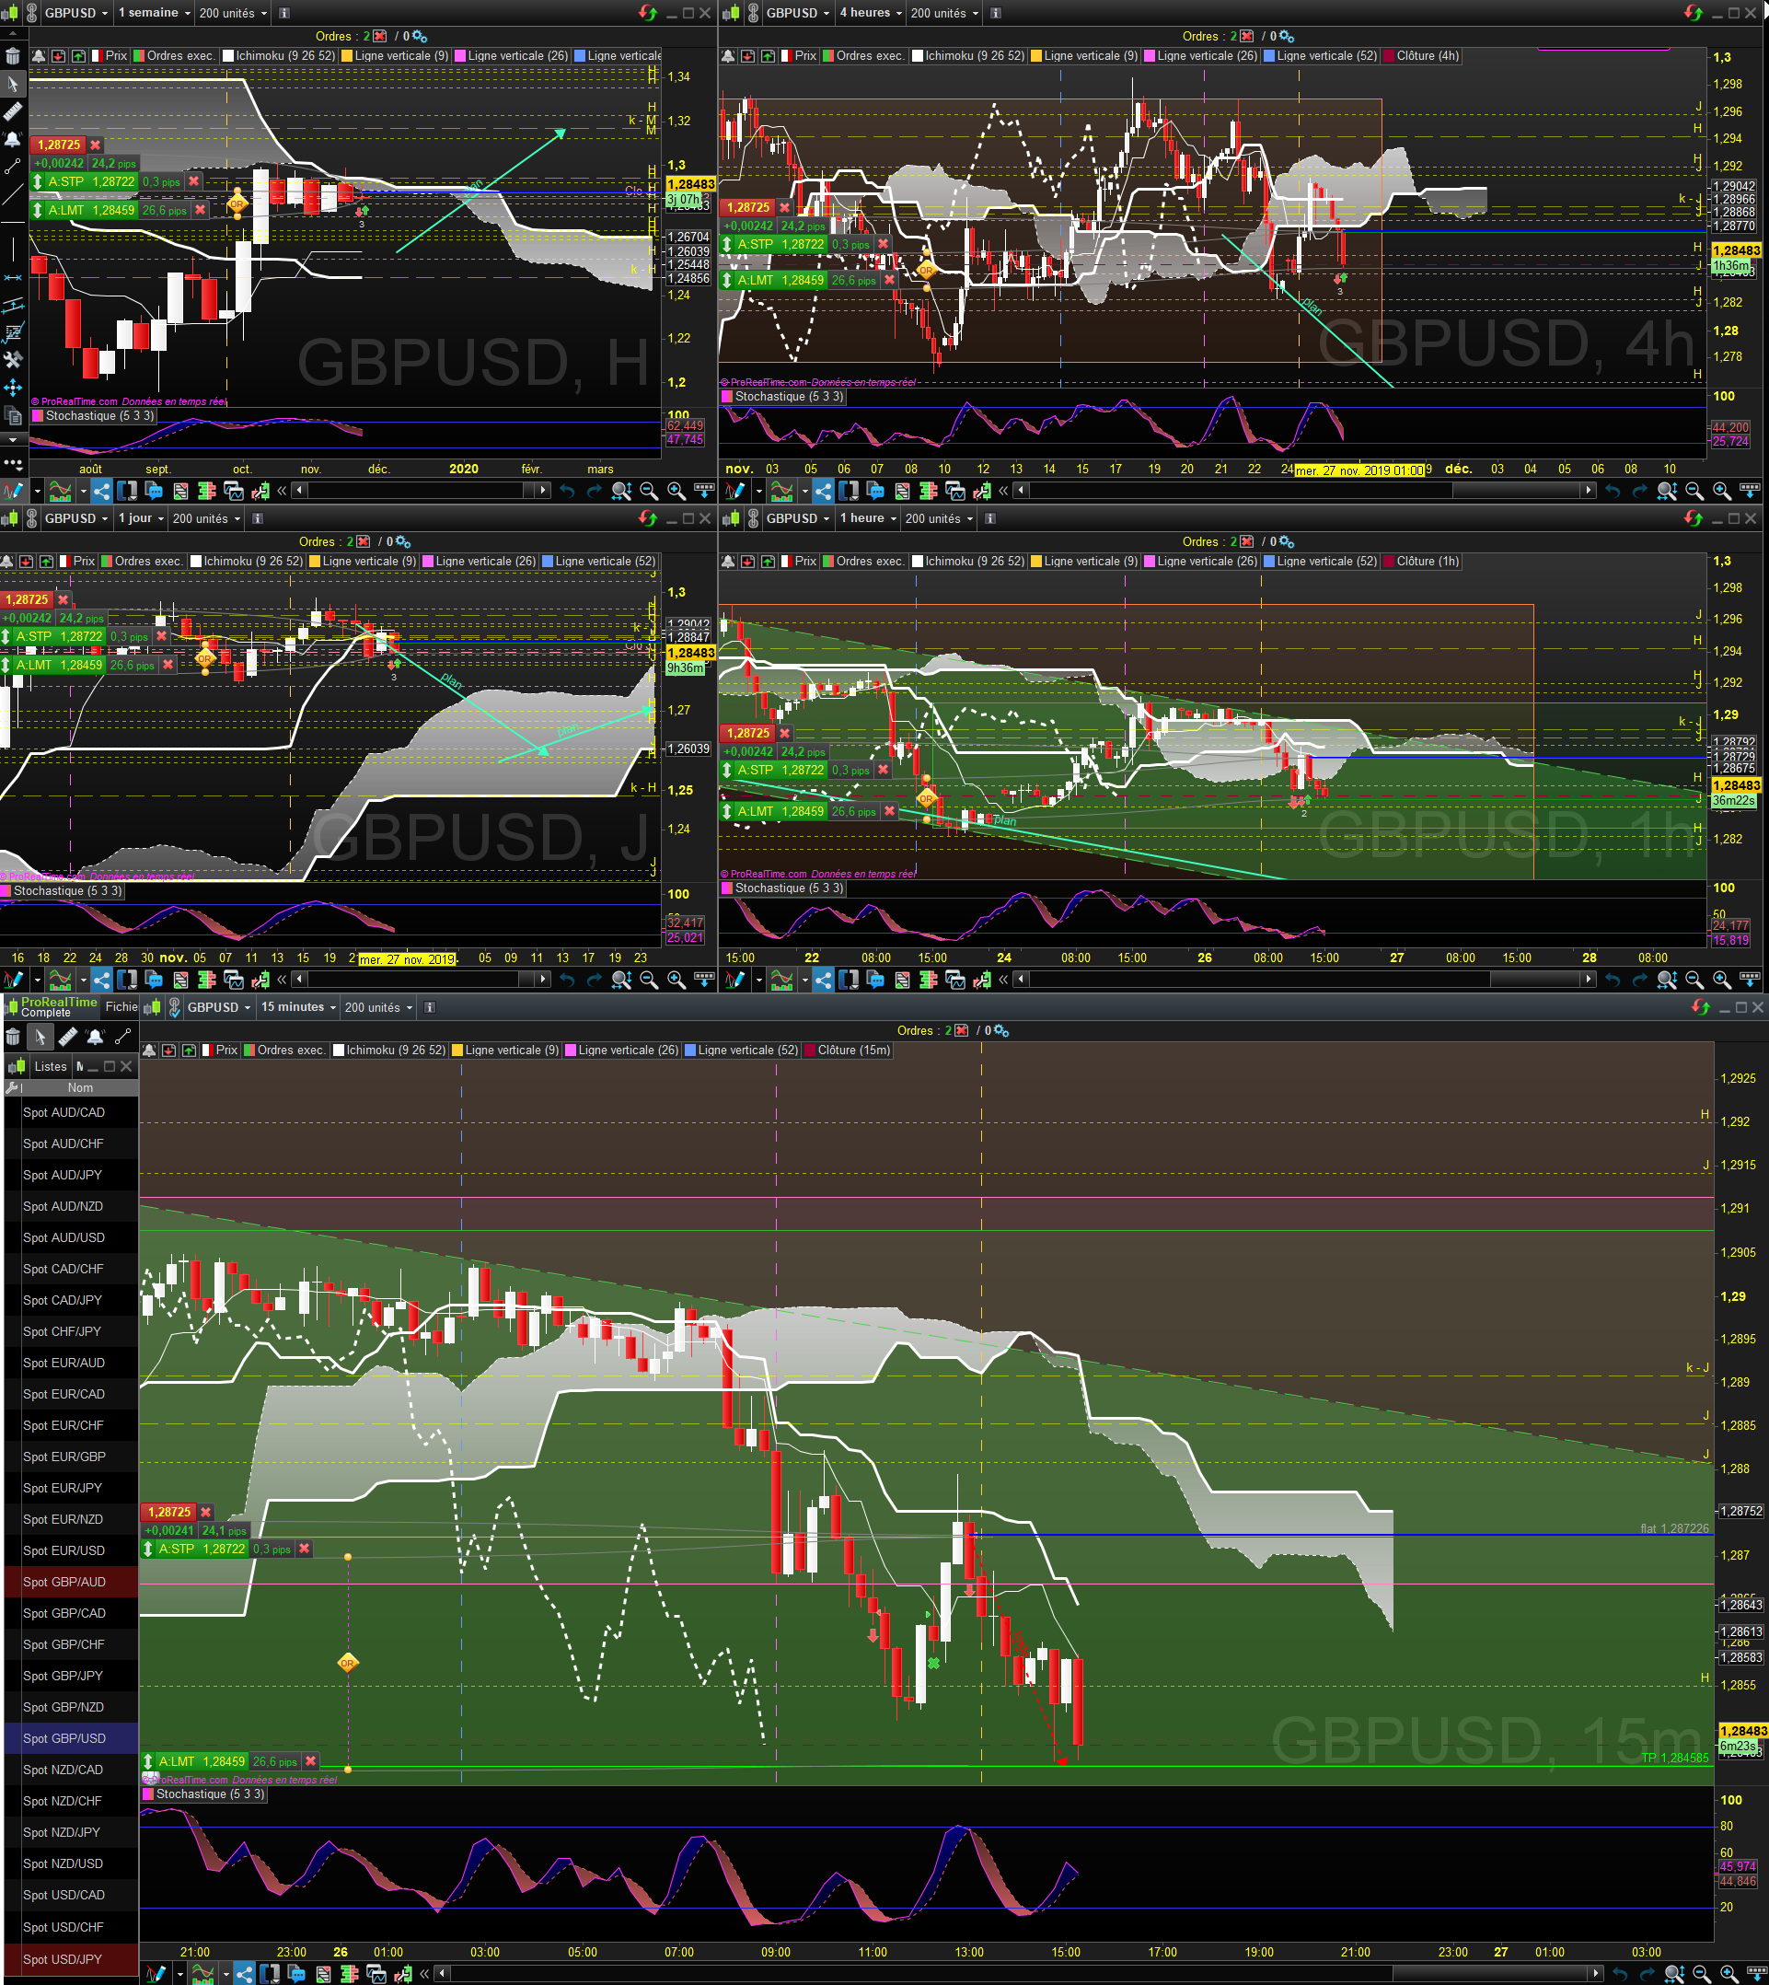Image resolution: width=1769 pixels, height=1985 pixels.
Task: Delete the A:STP 1,28722 order on 15 minutes chart
Action: pos(305,1549)
